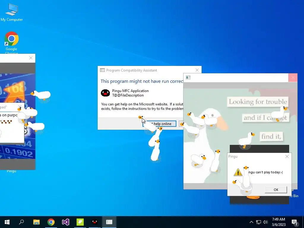Click "find it," text label
This screenshot has height=228, width=304.
(x=271, y=136)
